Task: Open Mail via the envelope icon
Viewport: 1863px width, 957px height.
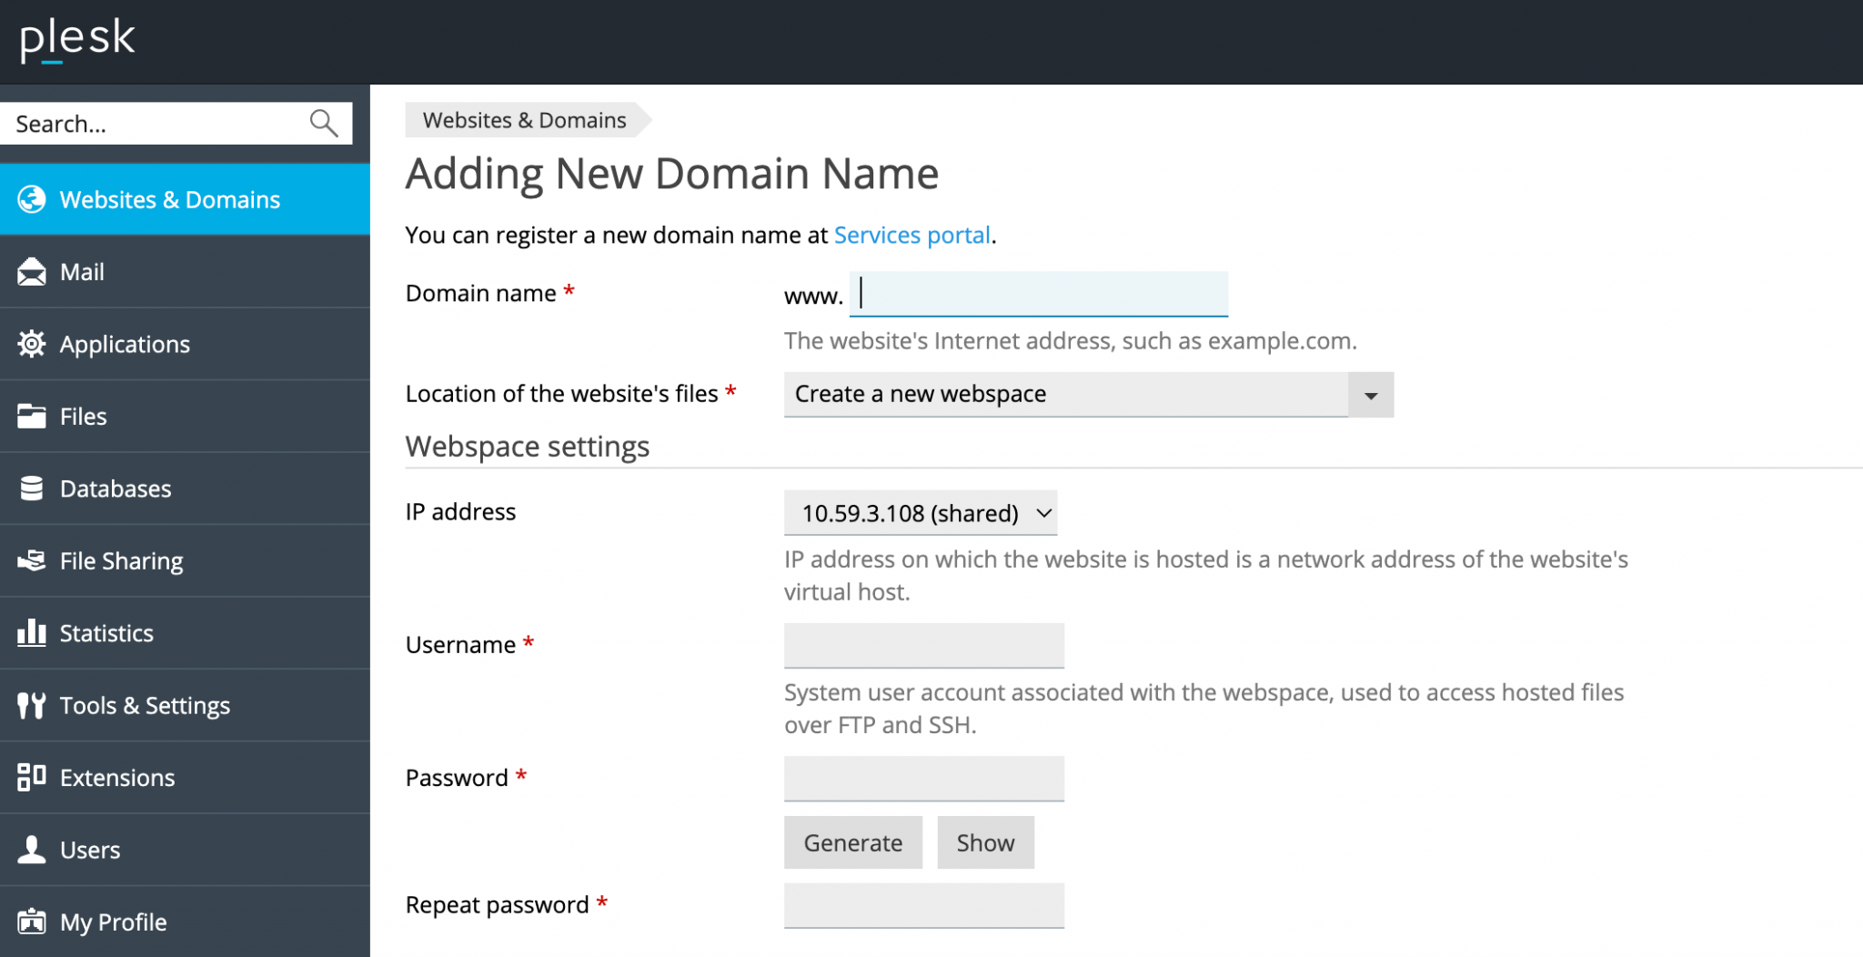Action: pos(32,271)
